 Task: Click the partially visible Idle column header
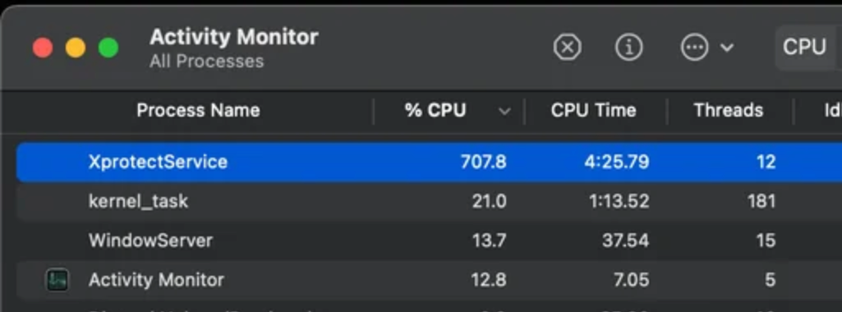832,111
